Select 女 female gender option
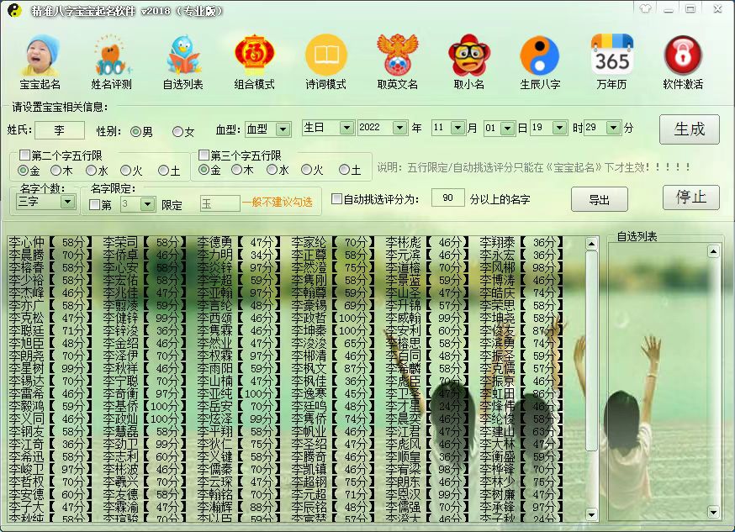This screenshot has height=532, width=735. coord(177,130)
